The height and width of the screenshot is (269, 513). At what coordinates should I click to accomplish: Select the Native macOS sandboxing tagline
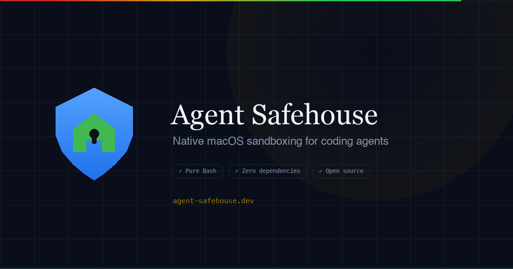point(280,141)
